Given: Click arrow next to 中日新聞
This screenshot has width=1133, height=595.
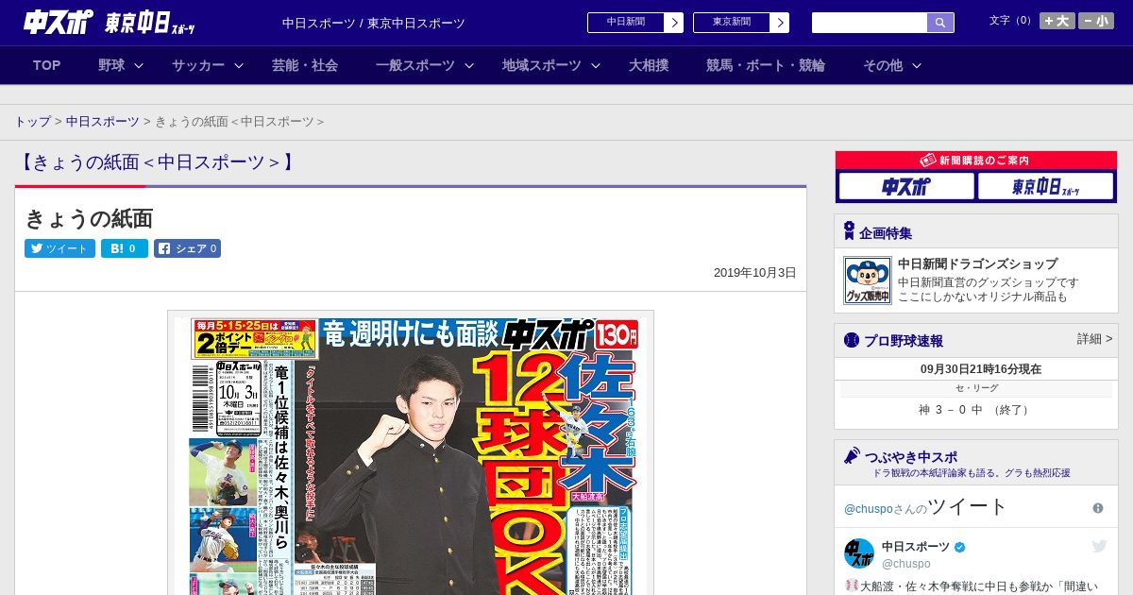Looking at the screenshot, I should [674, 23].
